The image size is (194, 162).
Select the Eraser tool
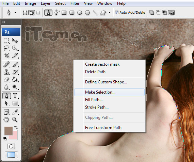click(x=6, y=79)
